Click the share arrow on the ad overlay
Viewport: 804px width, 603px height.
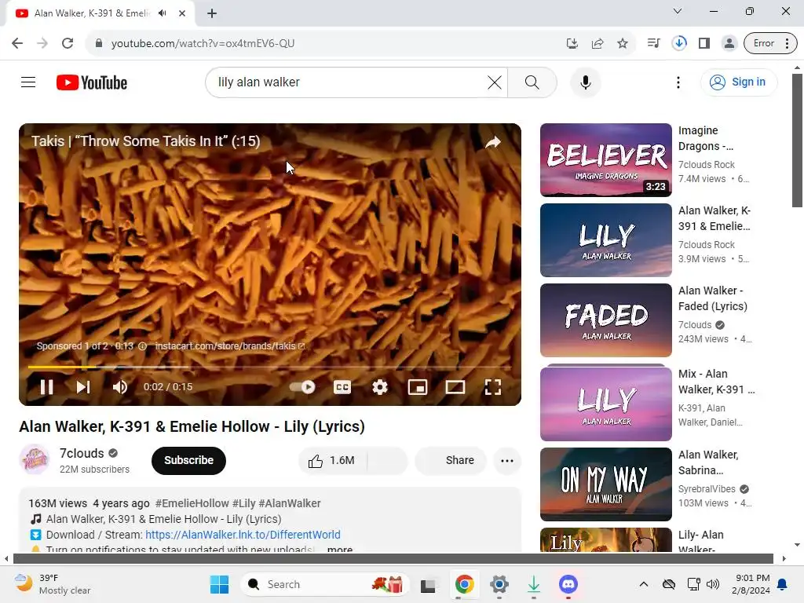click(493, 143)
